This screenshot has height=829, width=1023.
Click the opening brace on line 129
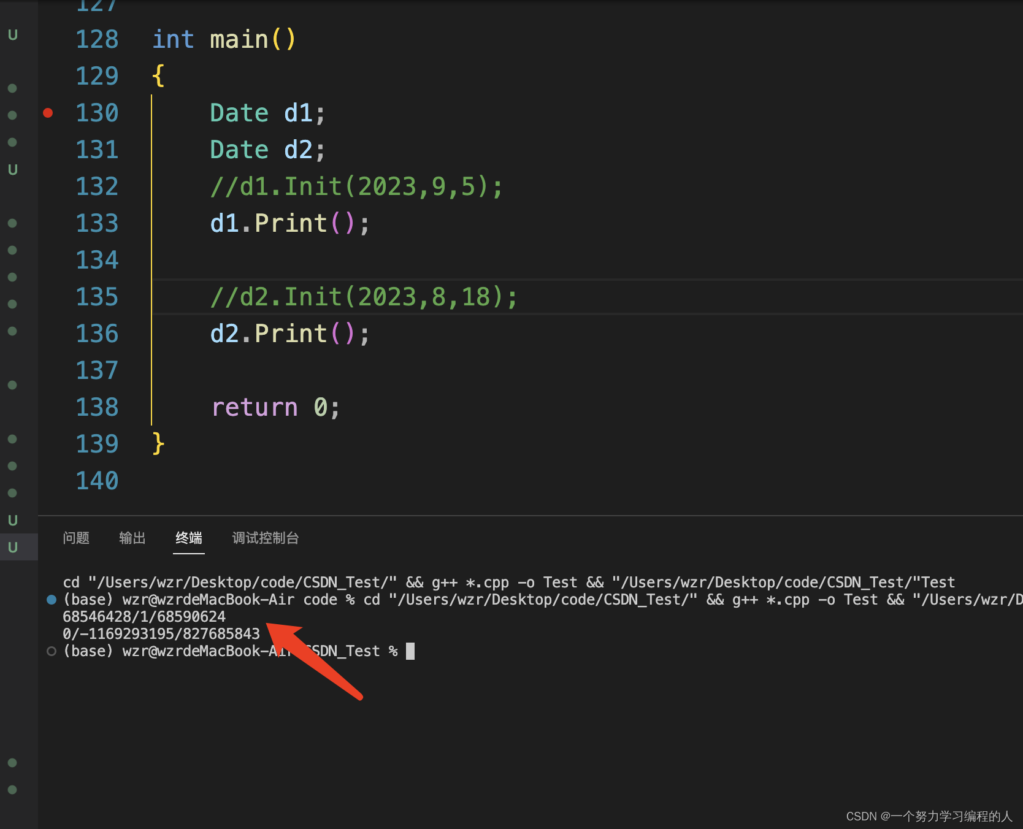tap(158, 75)
